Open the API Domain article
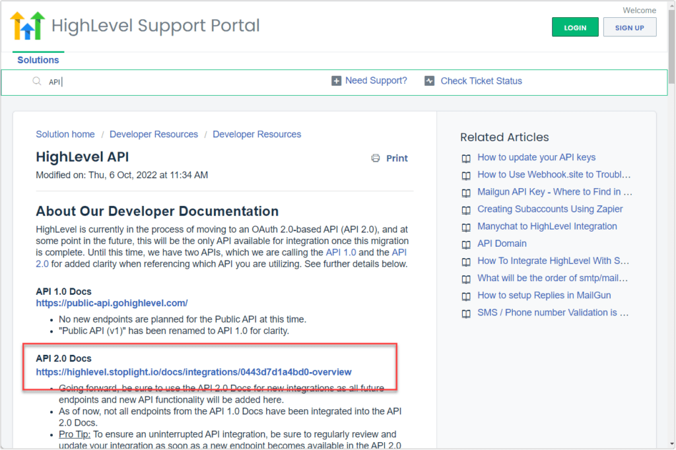Image resolution: width=676 pixels, height=450 pixels. click(502, 243)
